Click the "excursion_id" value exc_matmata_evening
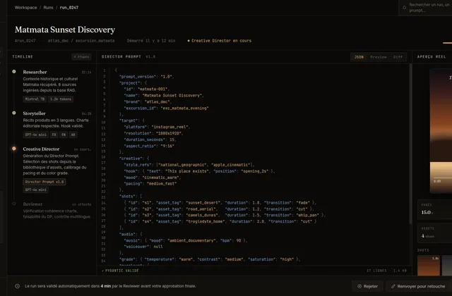 coord(184,108)
